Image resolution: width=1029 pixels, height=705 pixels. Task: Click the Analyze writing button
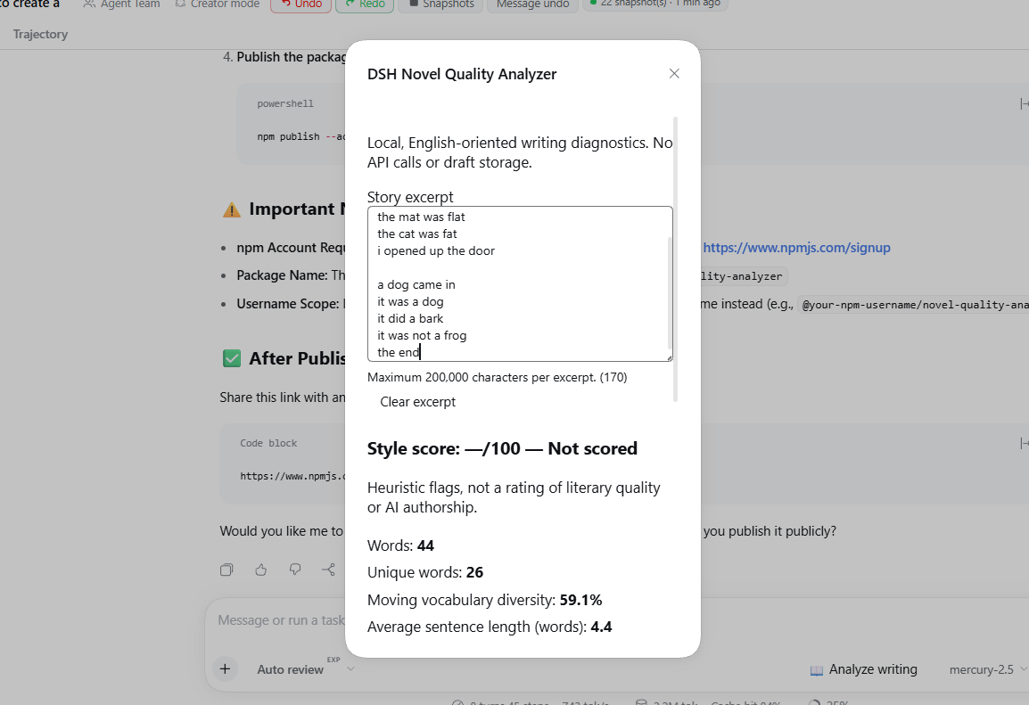[x=864, y=669]
